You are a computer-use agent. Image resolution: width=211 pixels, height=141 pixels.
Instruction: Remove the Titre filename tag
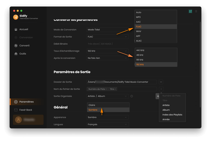(115, 89)
